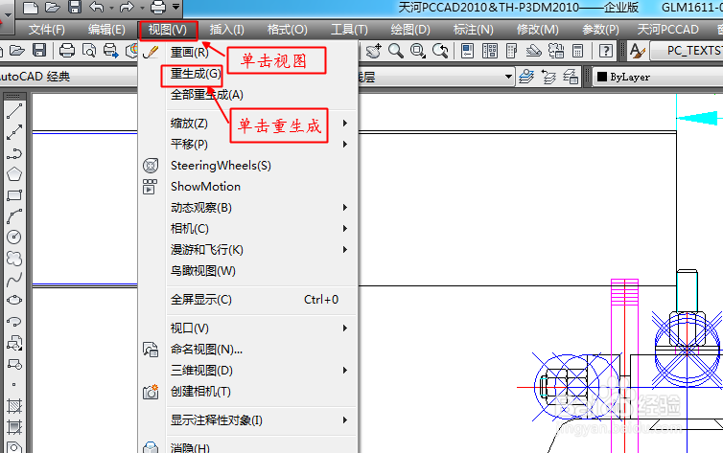The height and width of the screenshot is (453, 723).
Task: Click the Make Object's Layer Current icon
Action: (526, 77)
